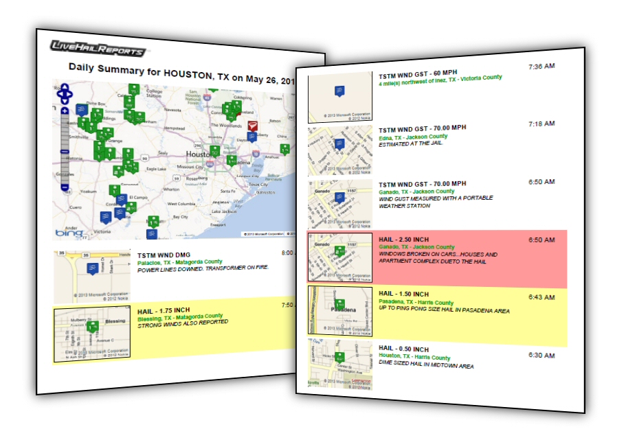Image resolution: width=626 pixels, height=440 pixels.
Task: Click 'HAIL - 0.50 INCH' report title
Action: point(403,349)
